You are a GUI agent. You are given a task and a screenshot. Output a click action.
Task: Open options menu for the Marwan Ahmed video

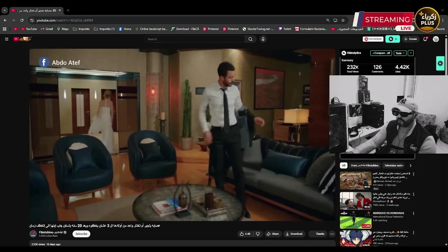(x=413, y=174)
